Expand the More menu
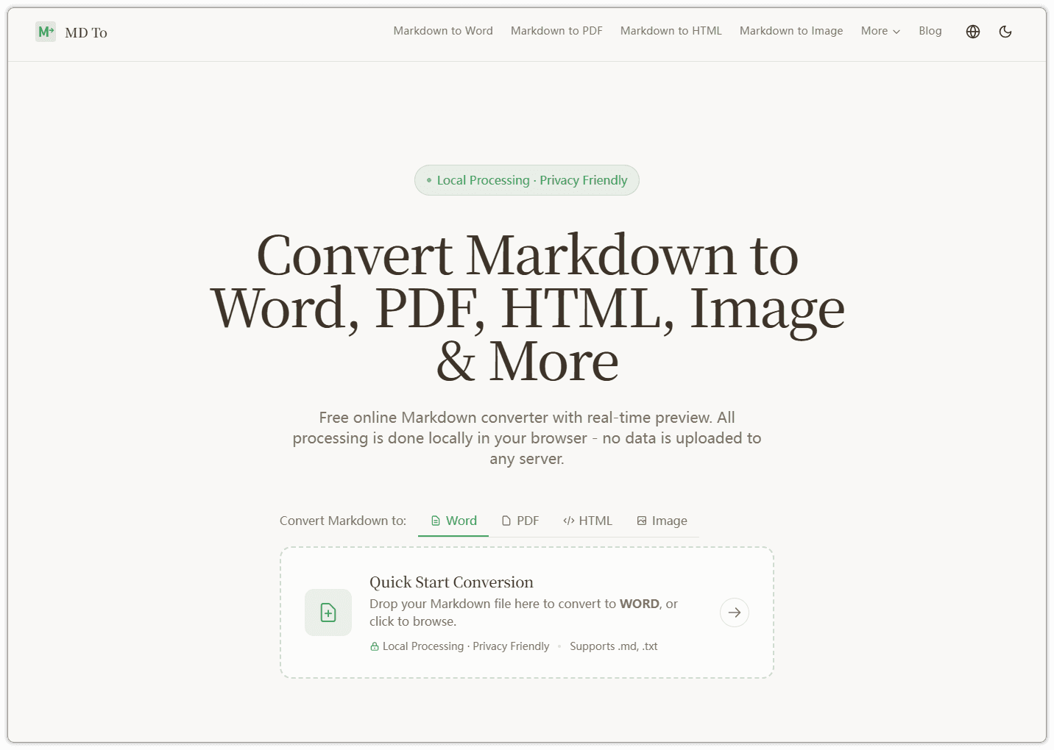The height and width of the screenshot is (750, 1054). point(880,31)
